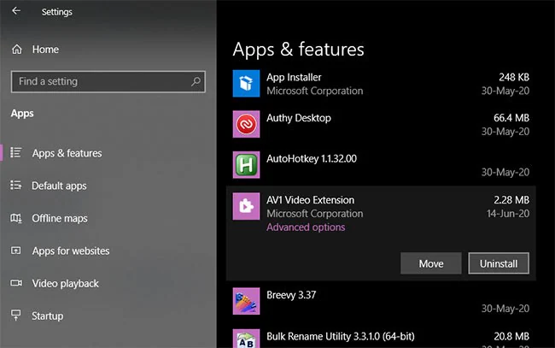Open the Home icon in sidebar

[x=16, y=50]
